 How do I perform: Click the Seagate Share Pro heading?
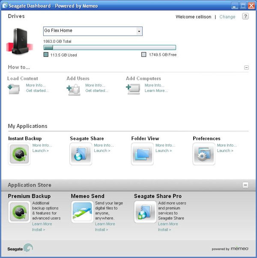158,196
